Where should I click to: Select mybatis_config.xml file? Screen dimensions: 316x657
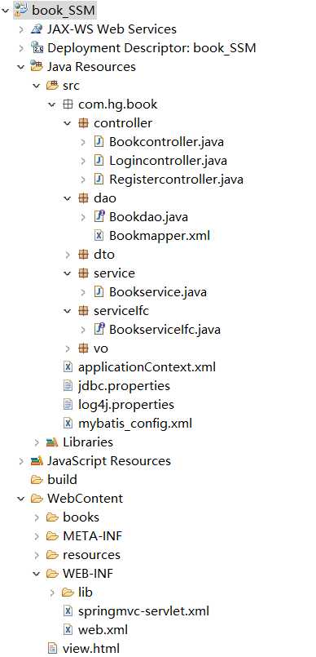[135, 424]
